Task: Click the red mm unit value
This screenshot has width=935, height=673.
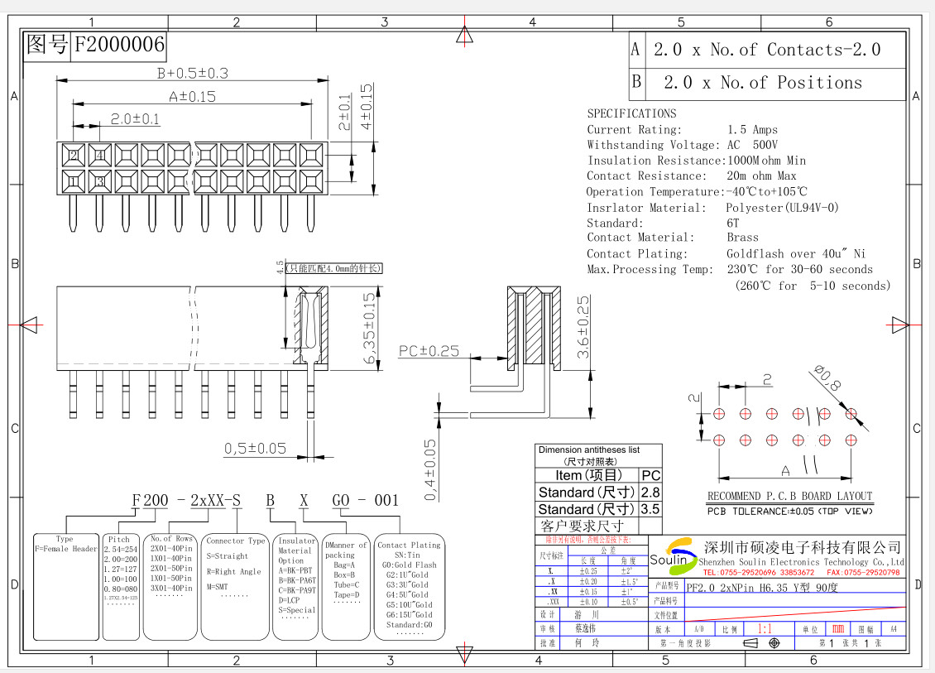Action: (838, 629)
